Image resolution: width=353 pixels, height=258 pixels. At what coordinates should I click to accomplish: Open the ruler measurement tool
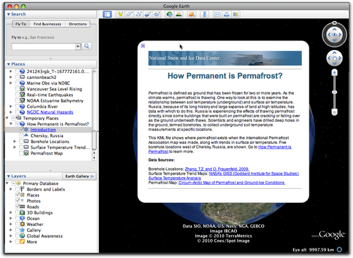coord(204,14)
